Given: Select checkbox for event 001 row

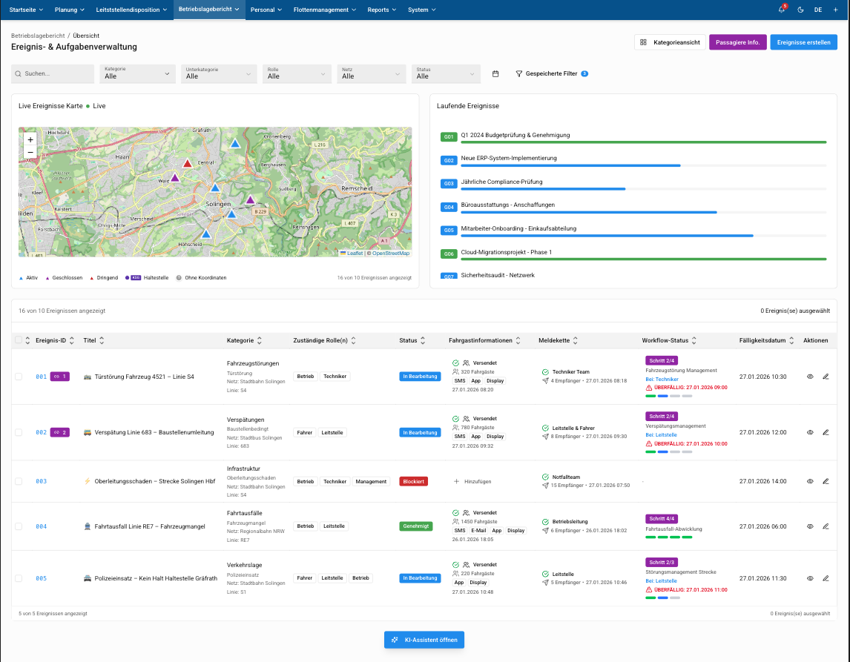Looking at the screenshot, I should pyautogui.click(x=19, y=377).
